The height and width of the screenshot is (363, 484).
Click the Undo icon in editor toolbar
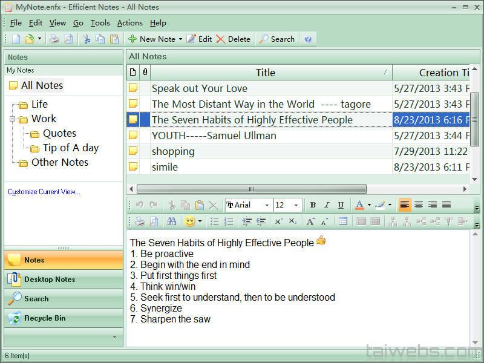click(x=140, y=205)
